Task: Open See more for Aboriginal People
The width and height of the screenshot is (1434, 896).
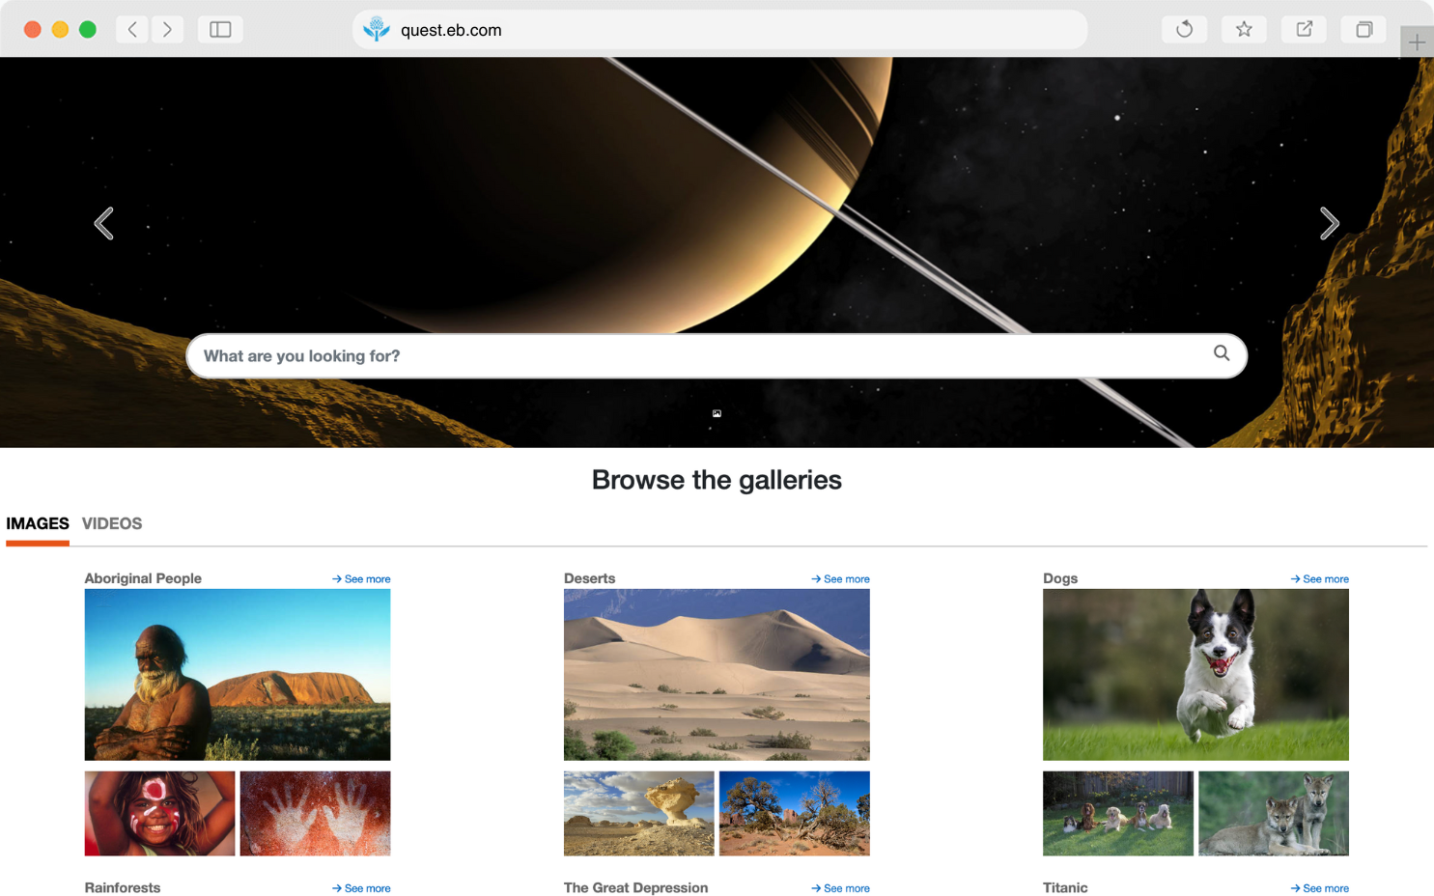Action: [x=361, y=579]
